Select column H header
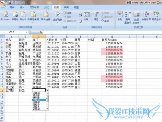This screenshot has height=122, width=162. coord(112,37)
